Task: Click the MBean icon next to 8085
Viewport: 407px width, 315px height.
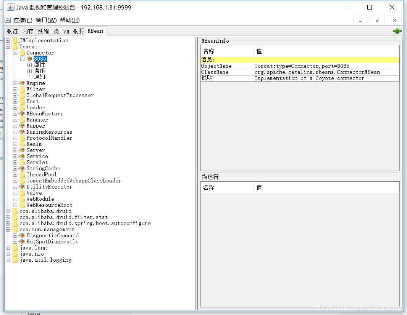Action: [29, 59]
